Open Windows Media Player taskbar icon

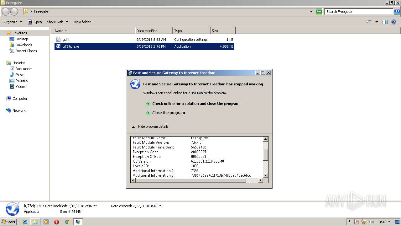46,222
